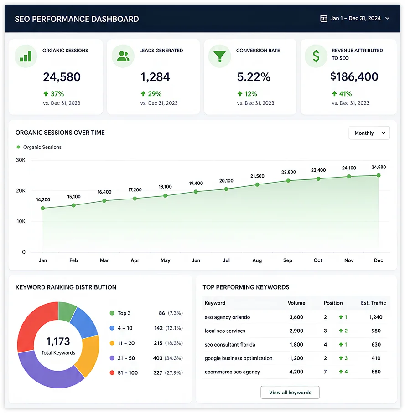
Task: Click the 4,200 volume value
Action: [x=296, y=372]
